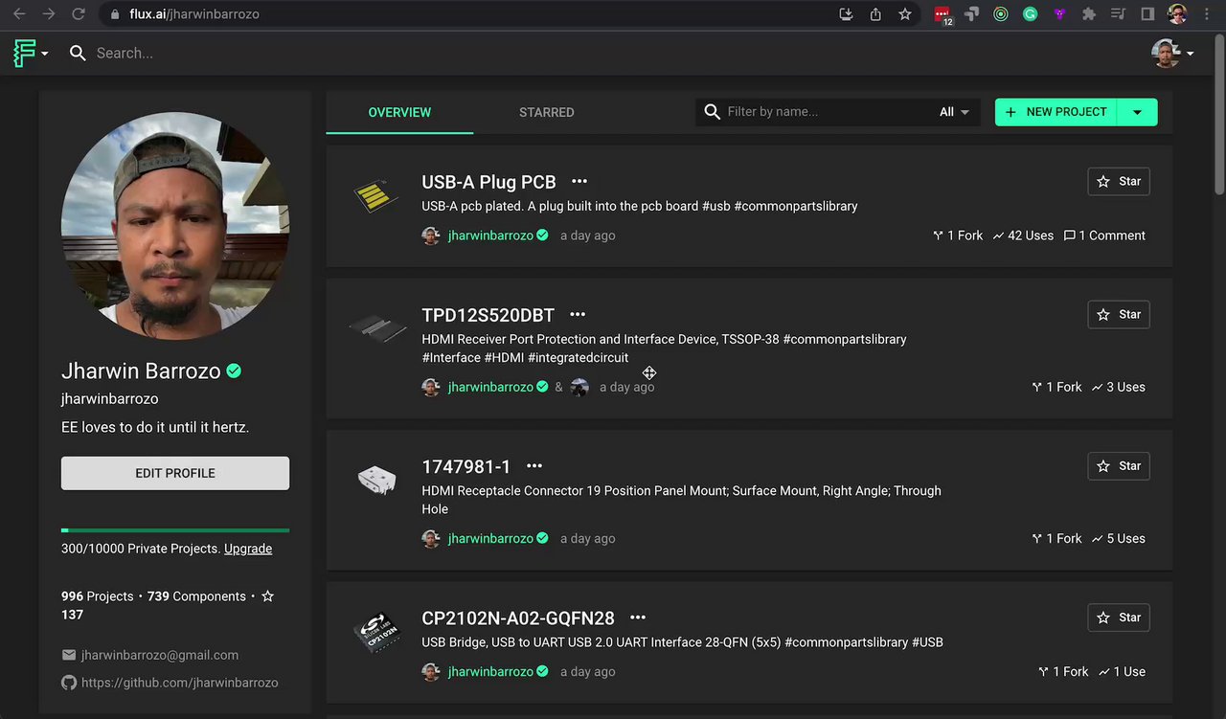Click the 996 Projects count
The image size is (1226, 719).
[98, 596]
